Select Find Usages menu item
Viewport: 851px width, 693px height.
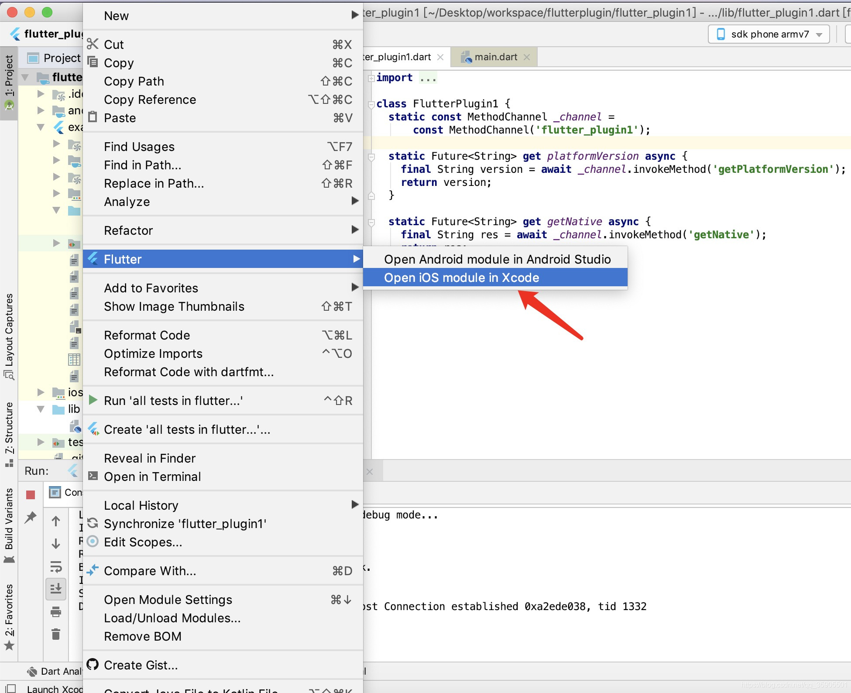[223, 147]
